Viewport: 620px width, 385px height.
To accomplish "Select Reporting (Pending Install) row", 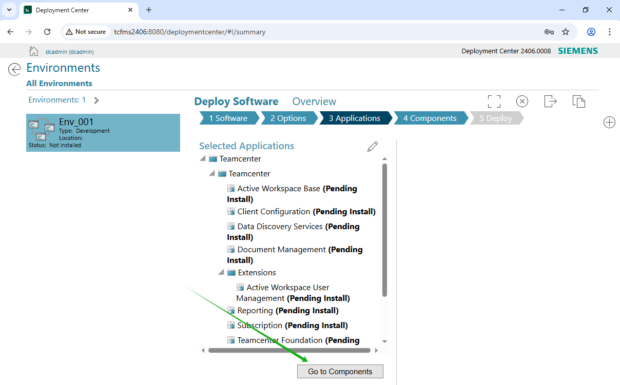I will click(x=283, y=310).
